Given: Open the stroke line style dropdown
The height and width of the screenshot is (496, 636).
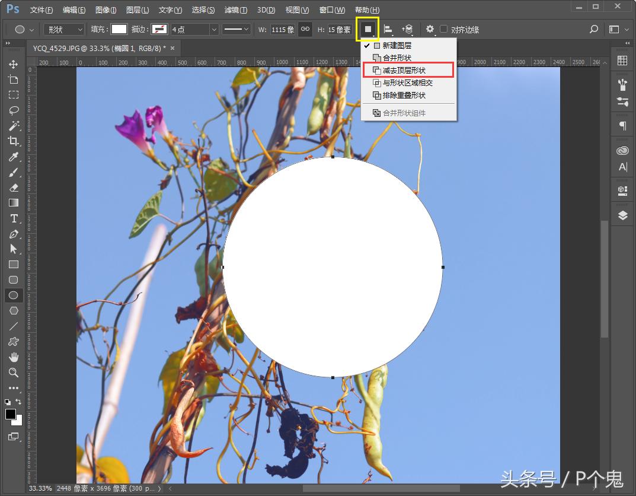Looking at the screenshot, I should pos(236,28).
